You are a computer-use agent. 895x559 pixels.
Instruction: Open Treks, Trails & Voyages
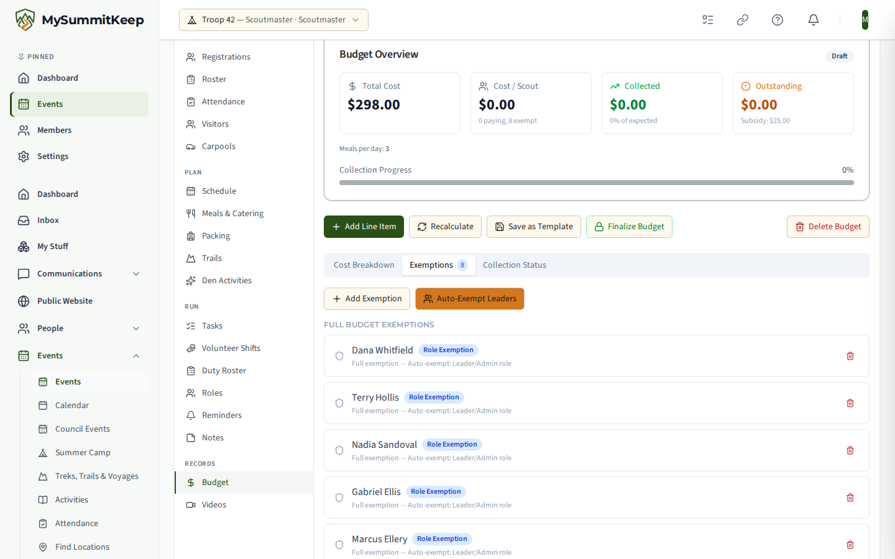(x=89, y=476)
